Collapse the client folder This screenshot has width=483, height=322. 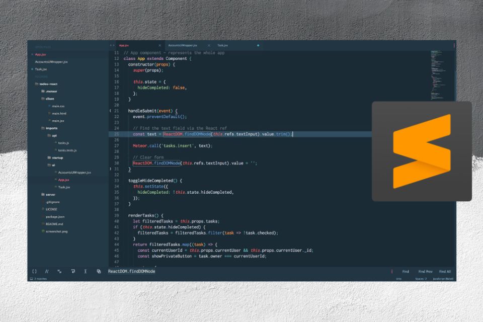[x=48, y=99]
